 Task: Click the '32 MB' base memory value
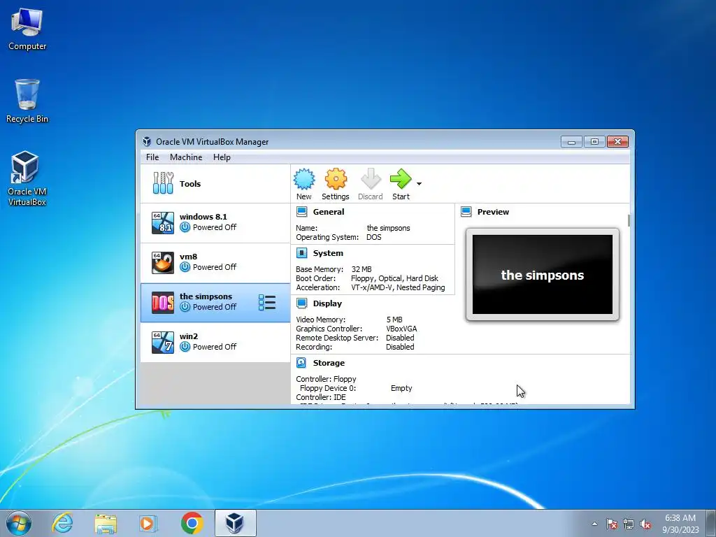tap(361, 269)
